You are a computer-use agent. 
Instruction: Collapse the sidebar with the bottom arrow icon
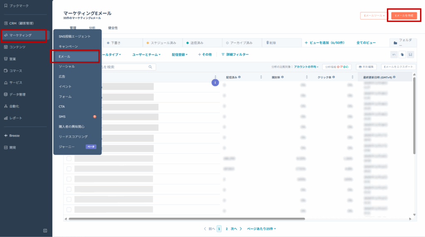pyautogui.click(x=45, y=230)
